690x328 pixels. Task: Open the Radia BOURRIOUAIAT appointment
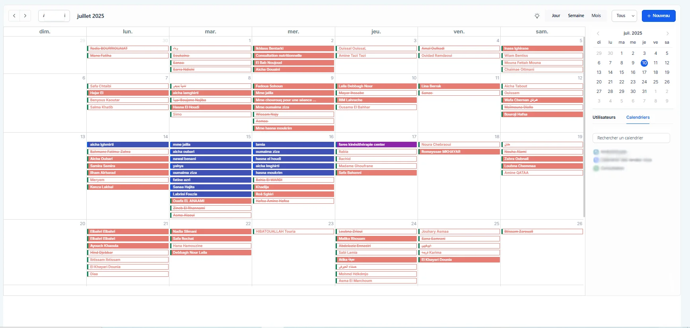click(128, 48)
